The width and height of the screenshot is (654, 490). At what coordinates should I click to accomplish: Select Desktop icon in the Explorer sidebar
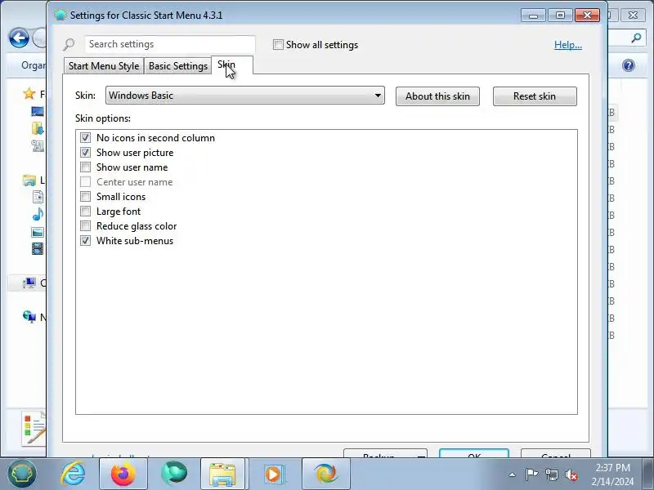(x=38, y=111)
